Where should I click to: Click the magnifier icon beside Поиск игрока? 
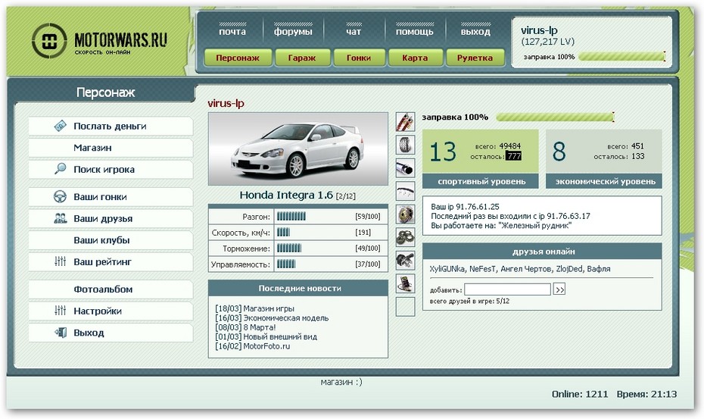tap(60, 169)
